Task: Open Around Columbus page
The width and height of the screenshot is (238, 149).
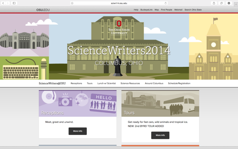Action: [x=154, y=83]
